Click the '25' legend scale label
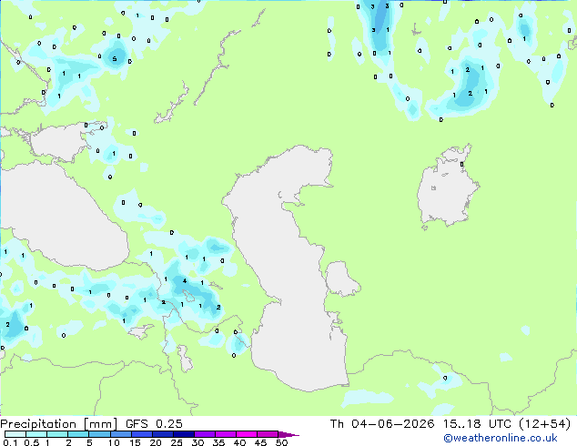Screen dimensions: 577x446 pyautogui.click(x=177, y=442)
